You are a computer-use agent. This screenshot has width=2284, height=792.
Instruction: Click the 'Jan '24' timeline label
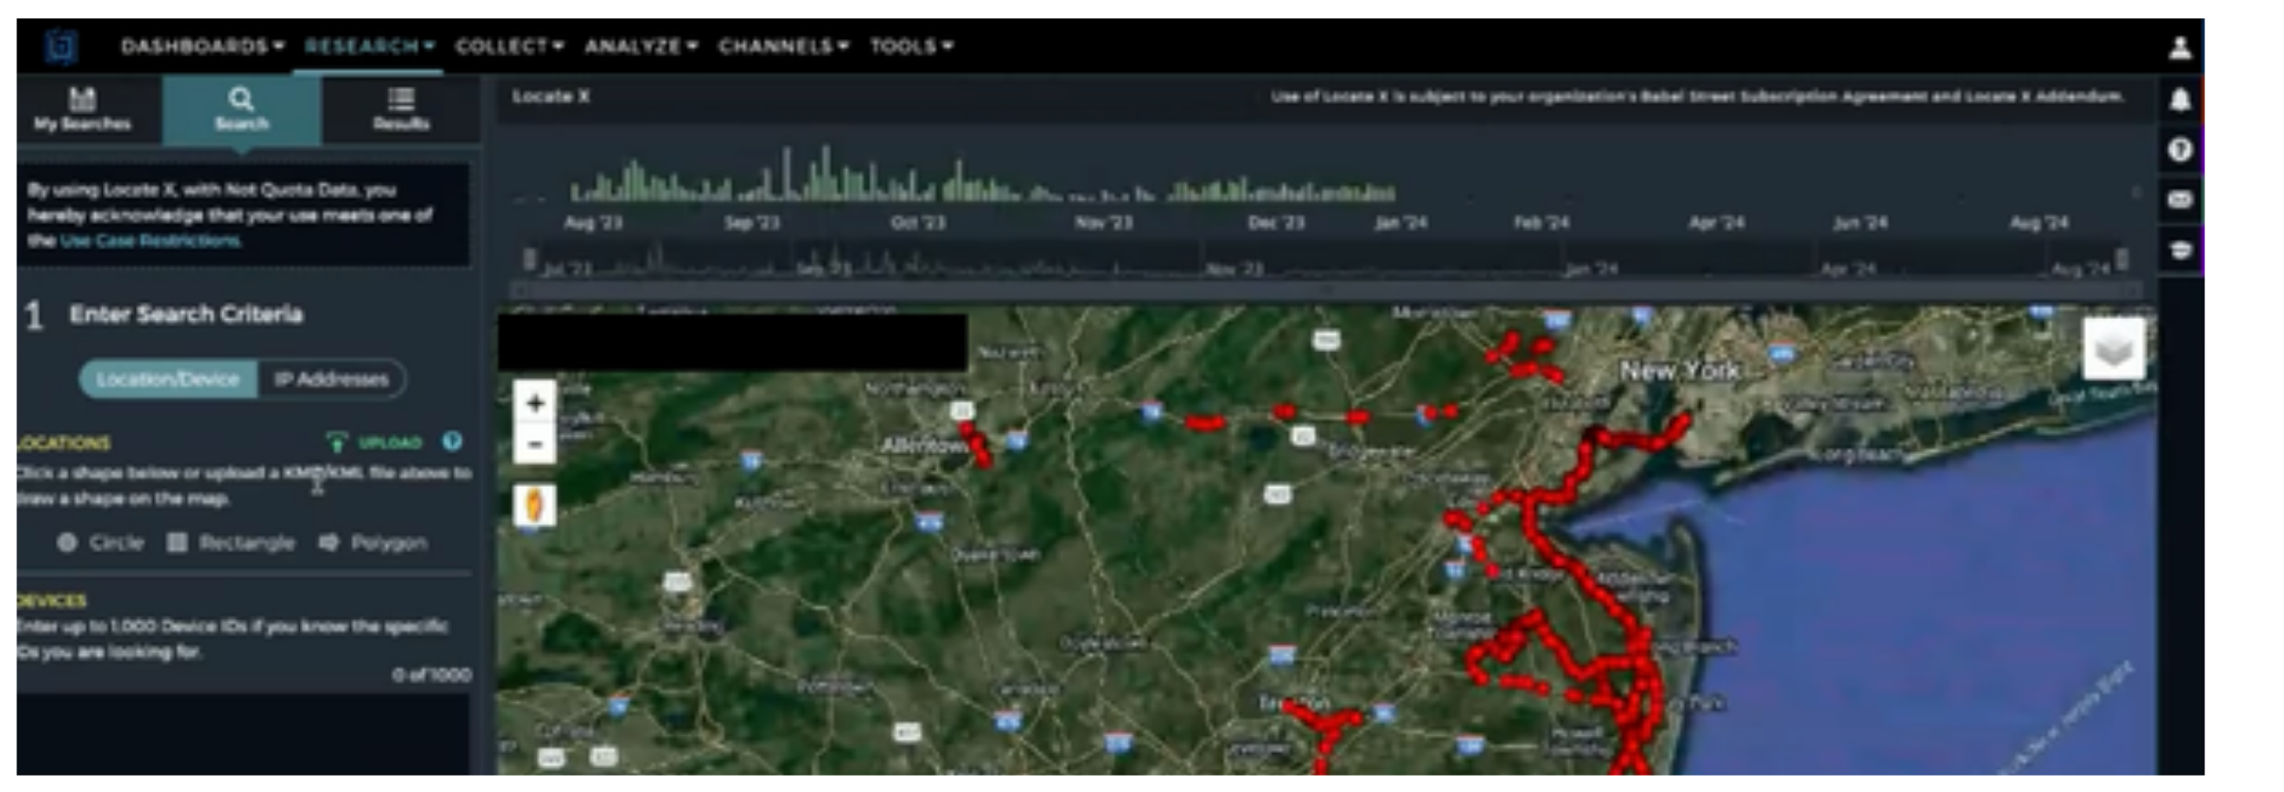[x=1400, y=221]
